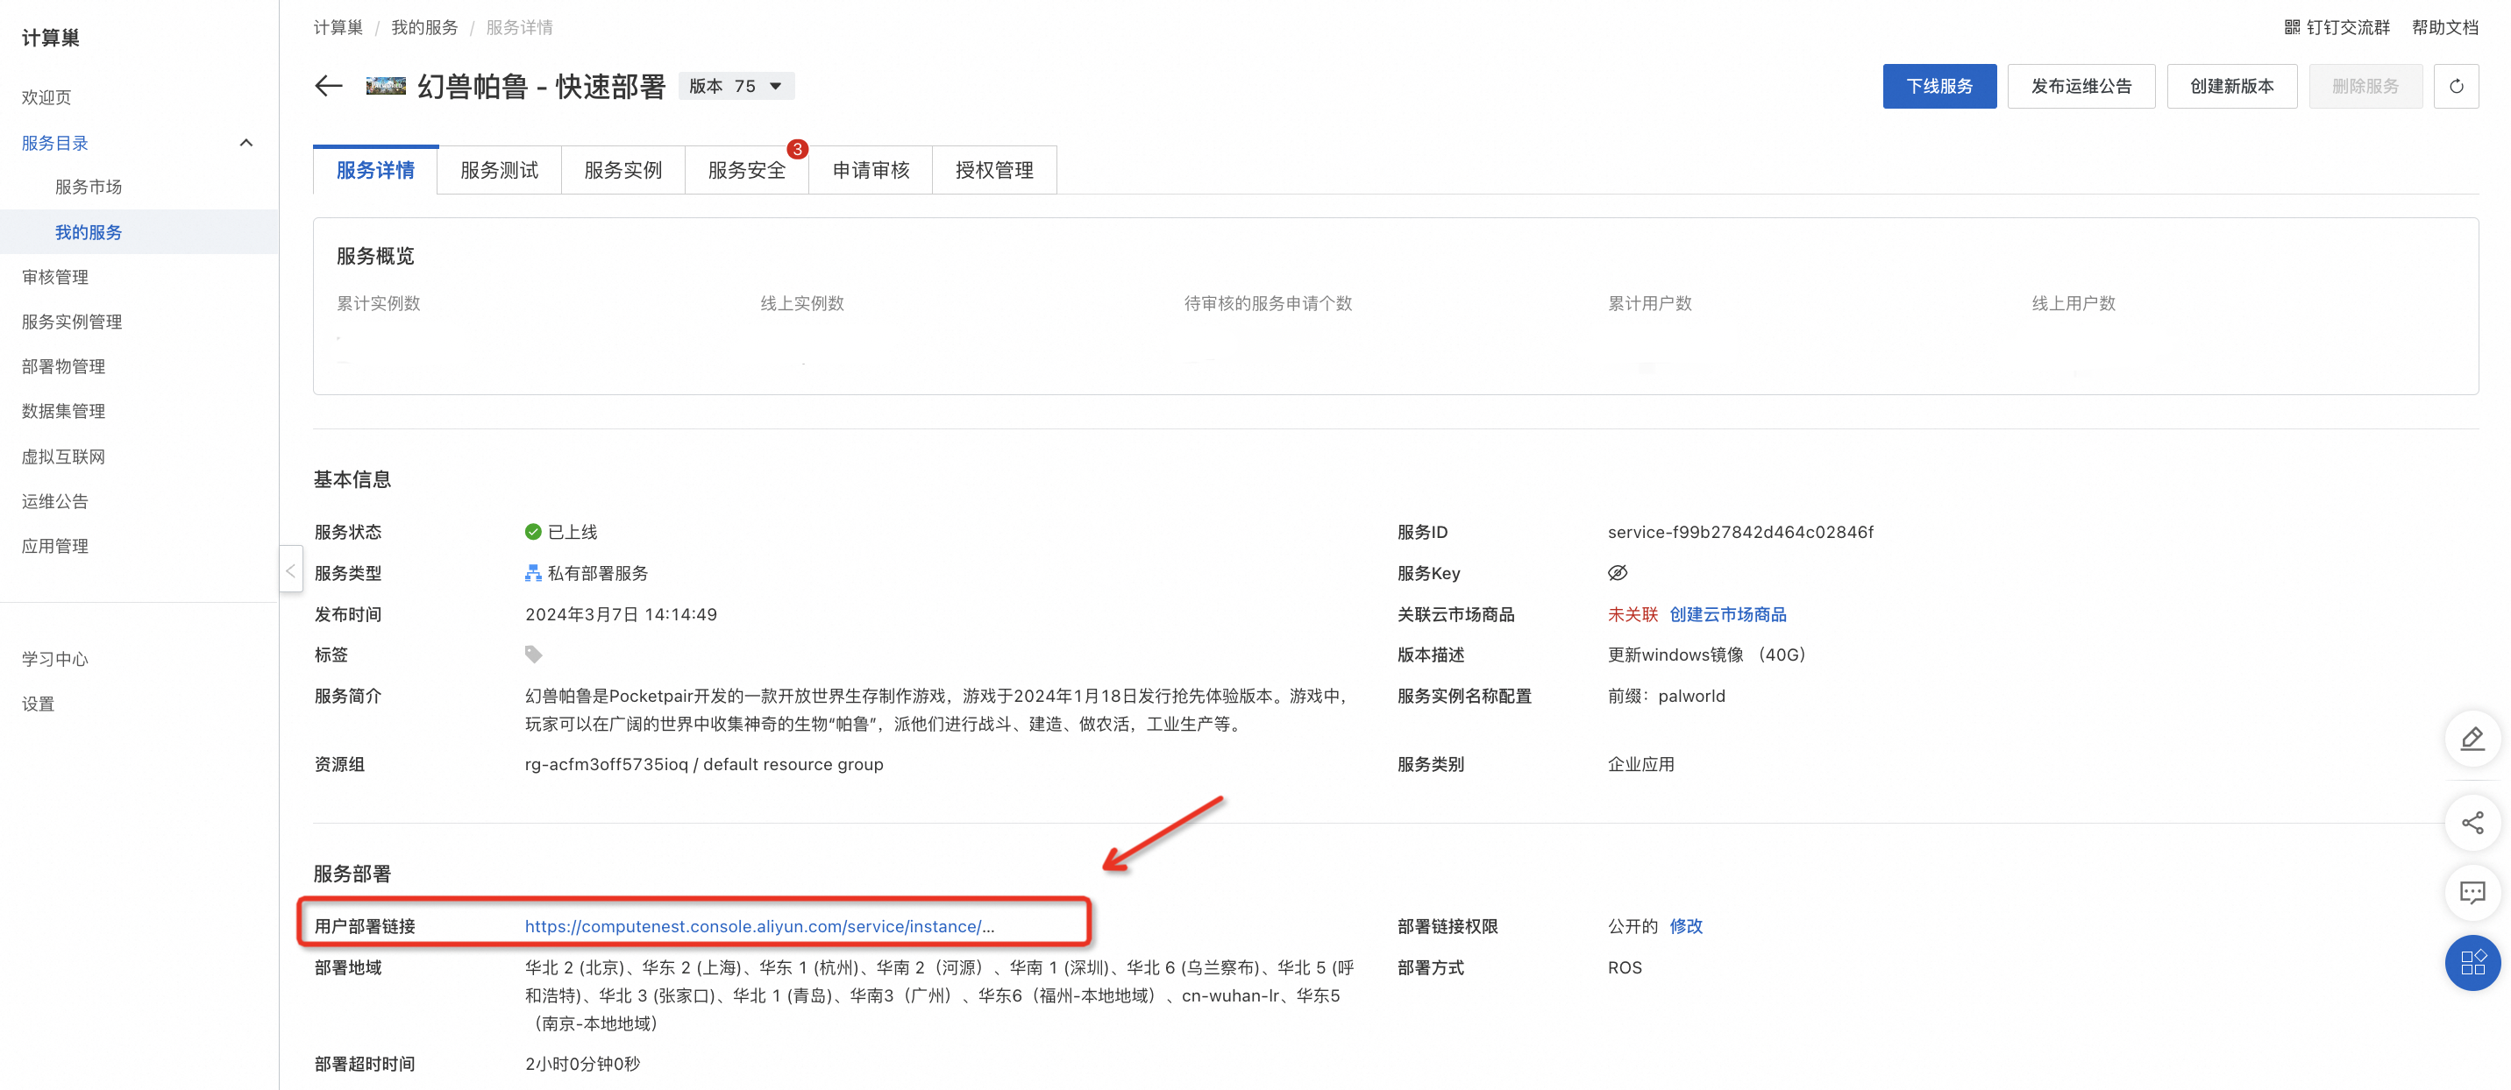Open the 版本 75 dropdown

click(736, 86)
